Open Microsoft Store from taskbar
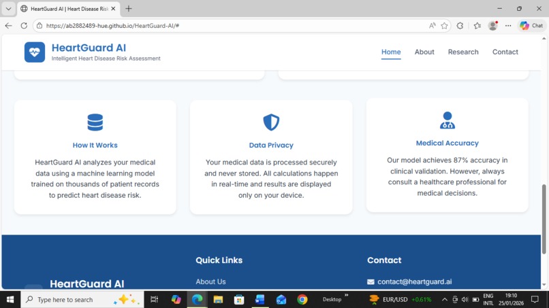Image resolution: width=549 pixels, height=308 pixels. (x=239, y=300)
